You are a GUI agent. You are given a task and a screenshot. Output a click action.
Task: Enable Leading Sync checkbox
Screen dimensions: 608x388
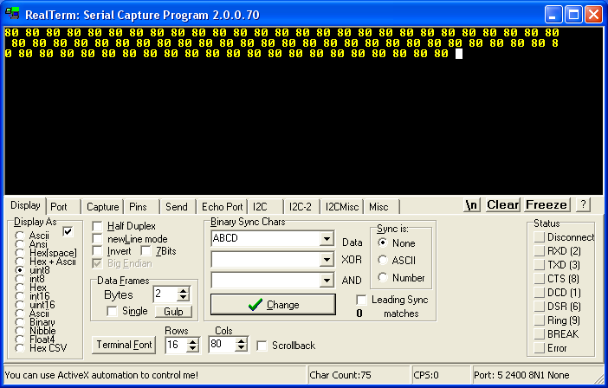361,300
